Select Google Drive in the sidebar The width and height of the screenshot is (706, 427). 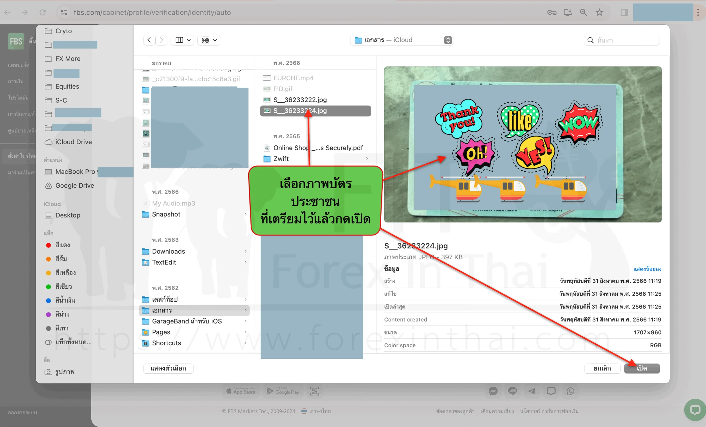[75, 186]
